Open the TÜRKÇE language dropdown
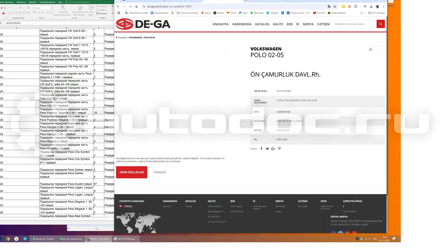The image size is (440, 248). click(128, 206)
